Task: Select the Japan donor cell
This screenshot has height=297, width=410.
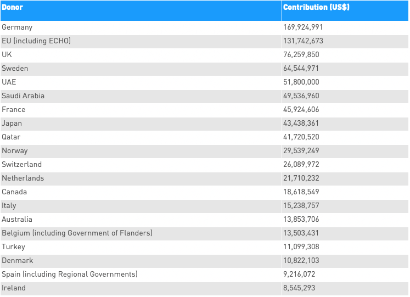Action: pyautogui.click(x=12, y=124)
